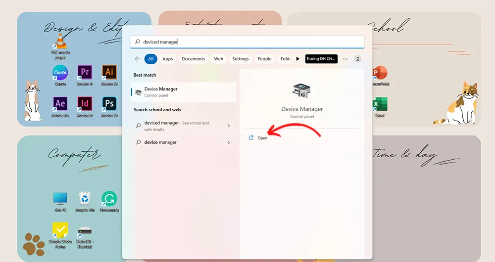This screenshot has width=495, height=262.
Task: Expand the 'deviced manager' web result chevron
Action: [x=228, y=126]
